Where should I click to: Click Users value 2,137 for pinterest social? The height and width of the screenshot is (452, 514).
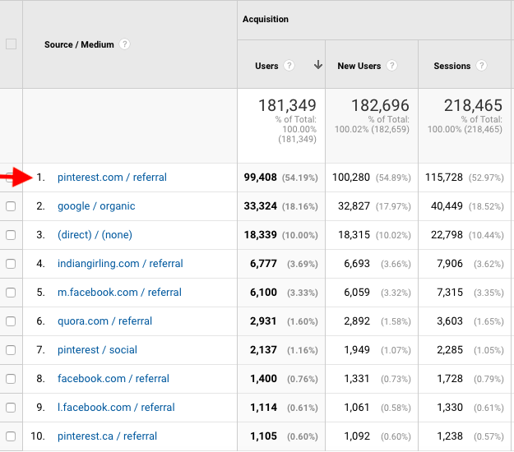pos(263,350)
